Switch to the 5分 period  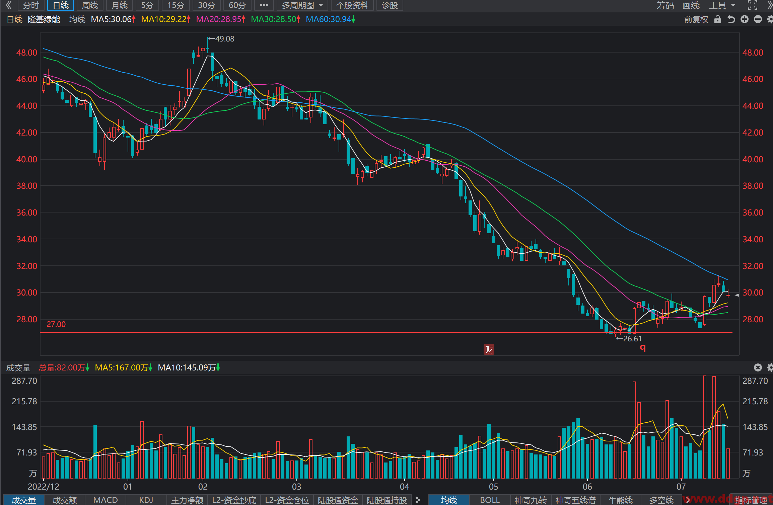pyautogui.click(x=147, y=5)
